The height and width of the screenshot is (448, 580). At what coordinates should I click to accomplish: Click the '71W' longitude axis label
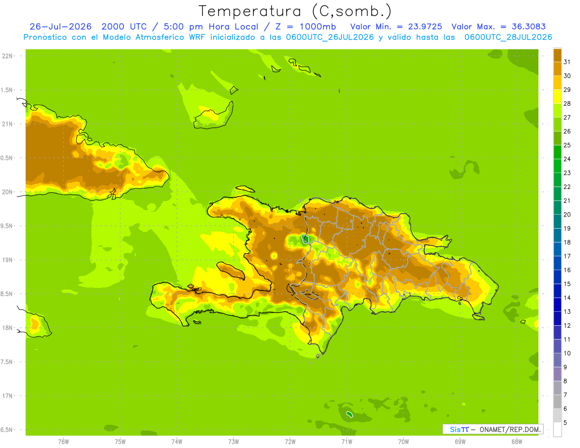[347, 441]
